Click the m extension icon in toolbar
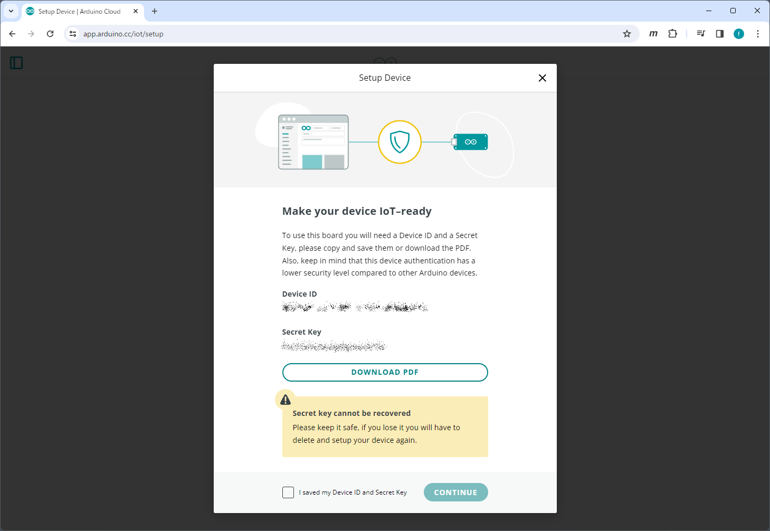The height and width of the screenshot is (531, 770). click(x=653, y=34)
